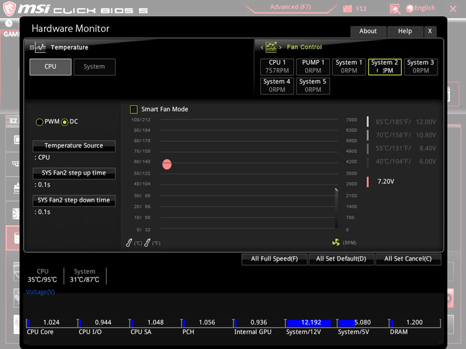Viewport: 466px width, 349px height.
Task: Click the 7.20V voltage text
Action: (386, 182)
